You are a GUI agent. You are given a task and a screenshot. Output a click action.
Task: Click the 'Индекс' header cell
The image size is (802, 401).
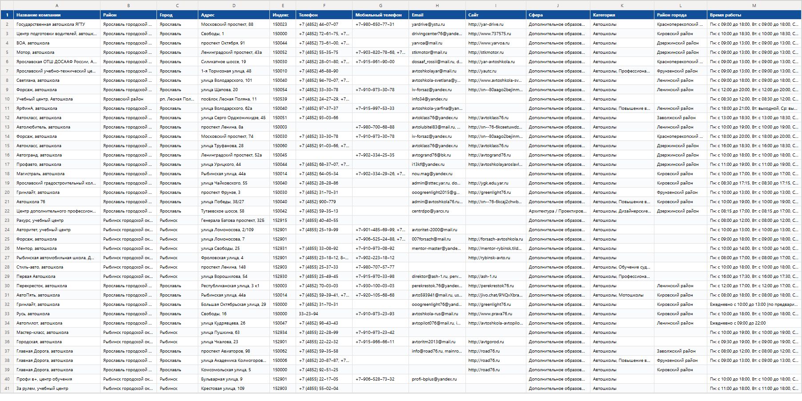(283, 15)
